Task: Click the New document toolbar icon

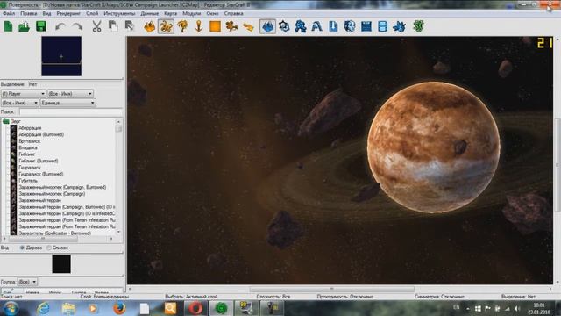Action: click(8, 26)
